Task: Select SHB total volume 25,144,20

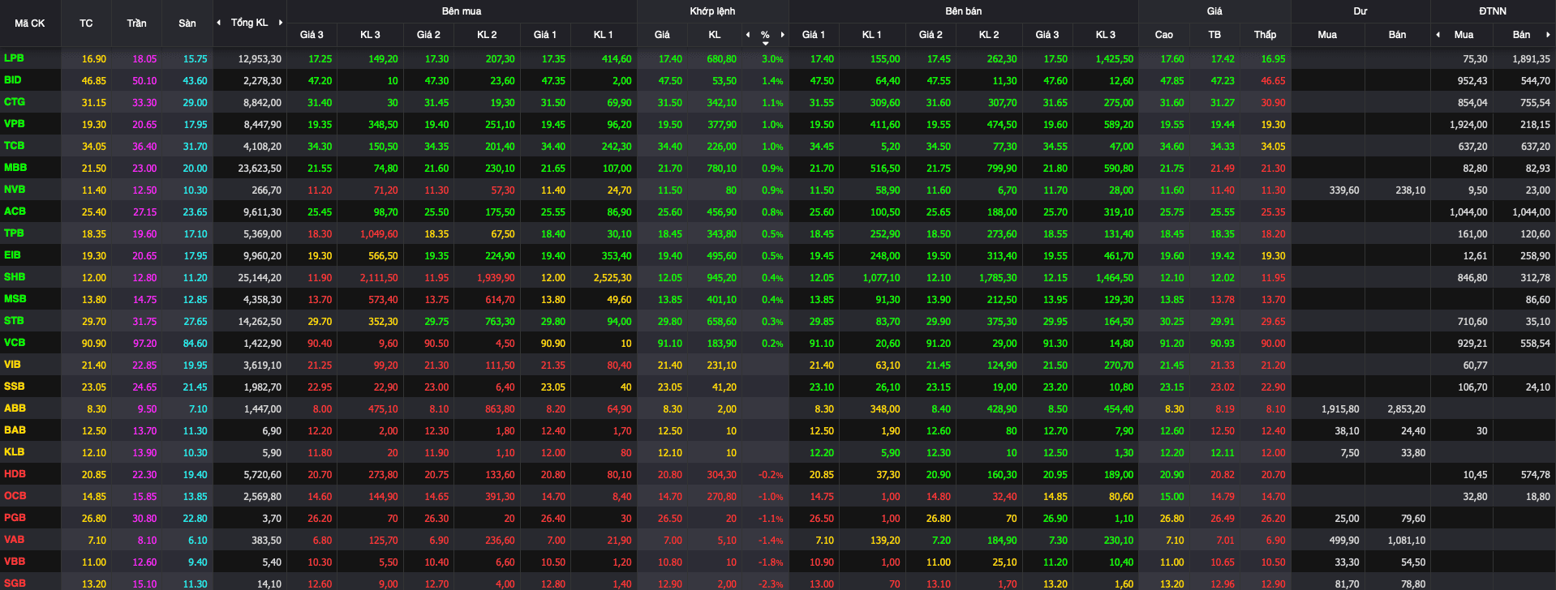Action: (x=260, y=278)
